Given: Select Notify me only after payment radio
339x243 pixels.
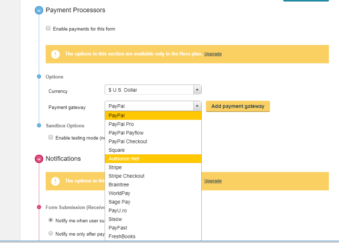Looking at the screenshot, I should click(x=50, y=233).
